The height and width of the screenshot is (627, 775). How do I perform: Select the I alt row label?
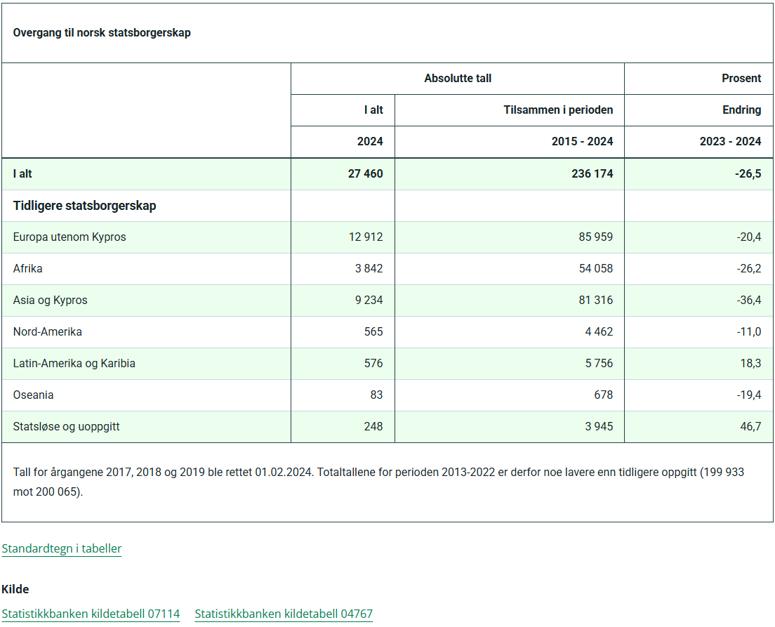coord(22,173)
